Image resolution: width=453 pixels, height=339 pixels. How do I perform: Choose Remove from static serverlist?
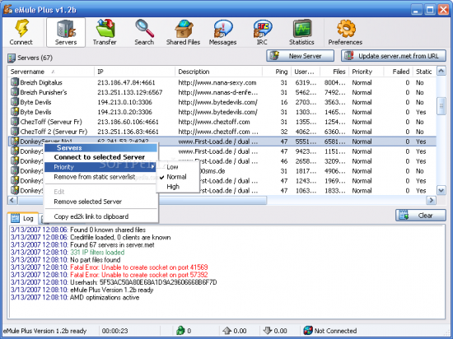pos(95,177)
